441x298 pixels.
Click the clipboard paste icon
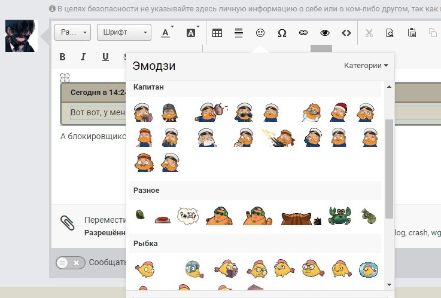[412, 33]
